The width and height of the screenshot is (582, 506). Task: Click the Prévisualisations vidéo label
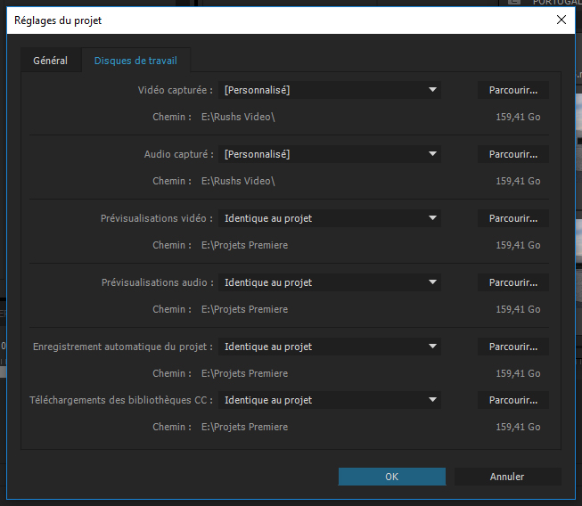click(x=157, y=218)
